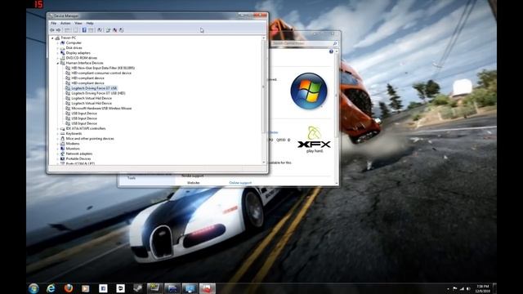The height and width of the screenshot is (294, 523).
Task: Select the Network adapters label
Action: point(79,154)
